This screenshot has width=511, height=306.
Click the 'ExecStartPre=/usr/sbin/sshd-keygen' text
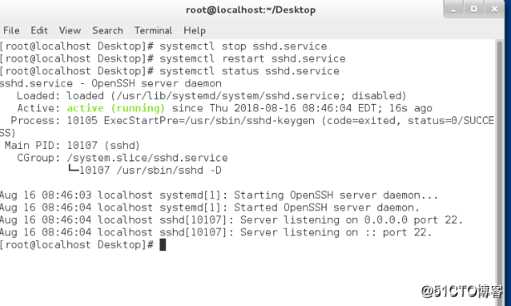point(209,121)
